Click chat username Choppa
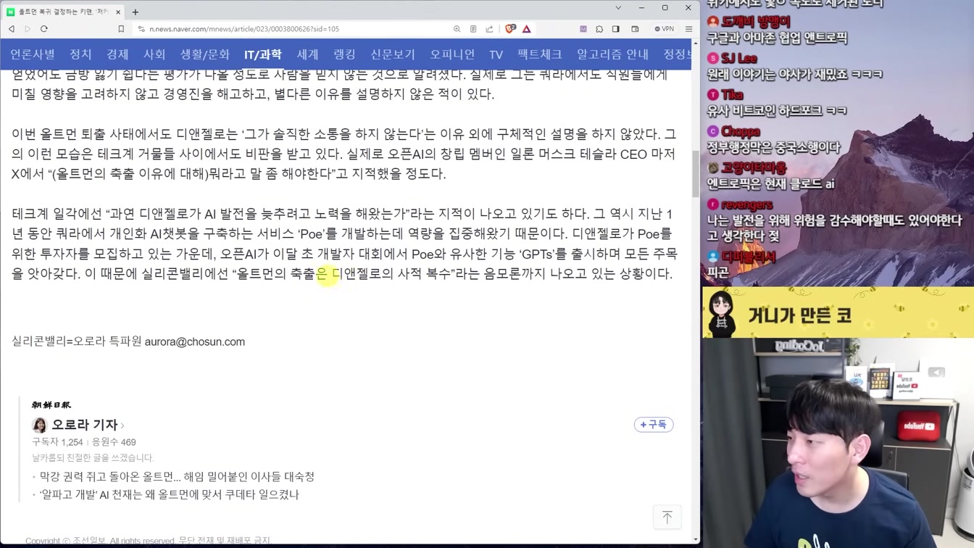This screenshot has height=548, width=974. [740, 131]
